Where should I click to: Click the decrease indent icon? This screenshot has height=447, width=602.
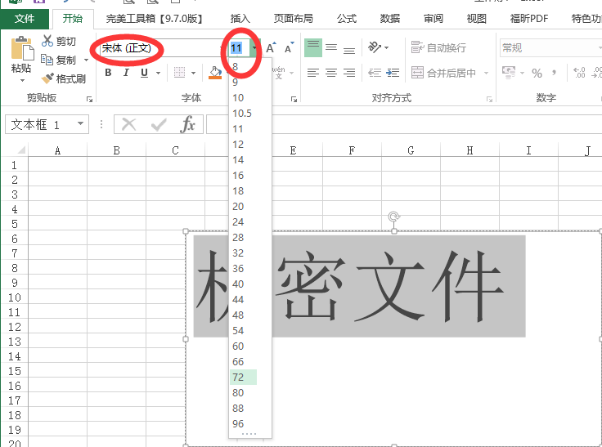pos(375,73)
